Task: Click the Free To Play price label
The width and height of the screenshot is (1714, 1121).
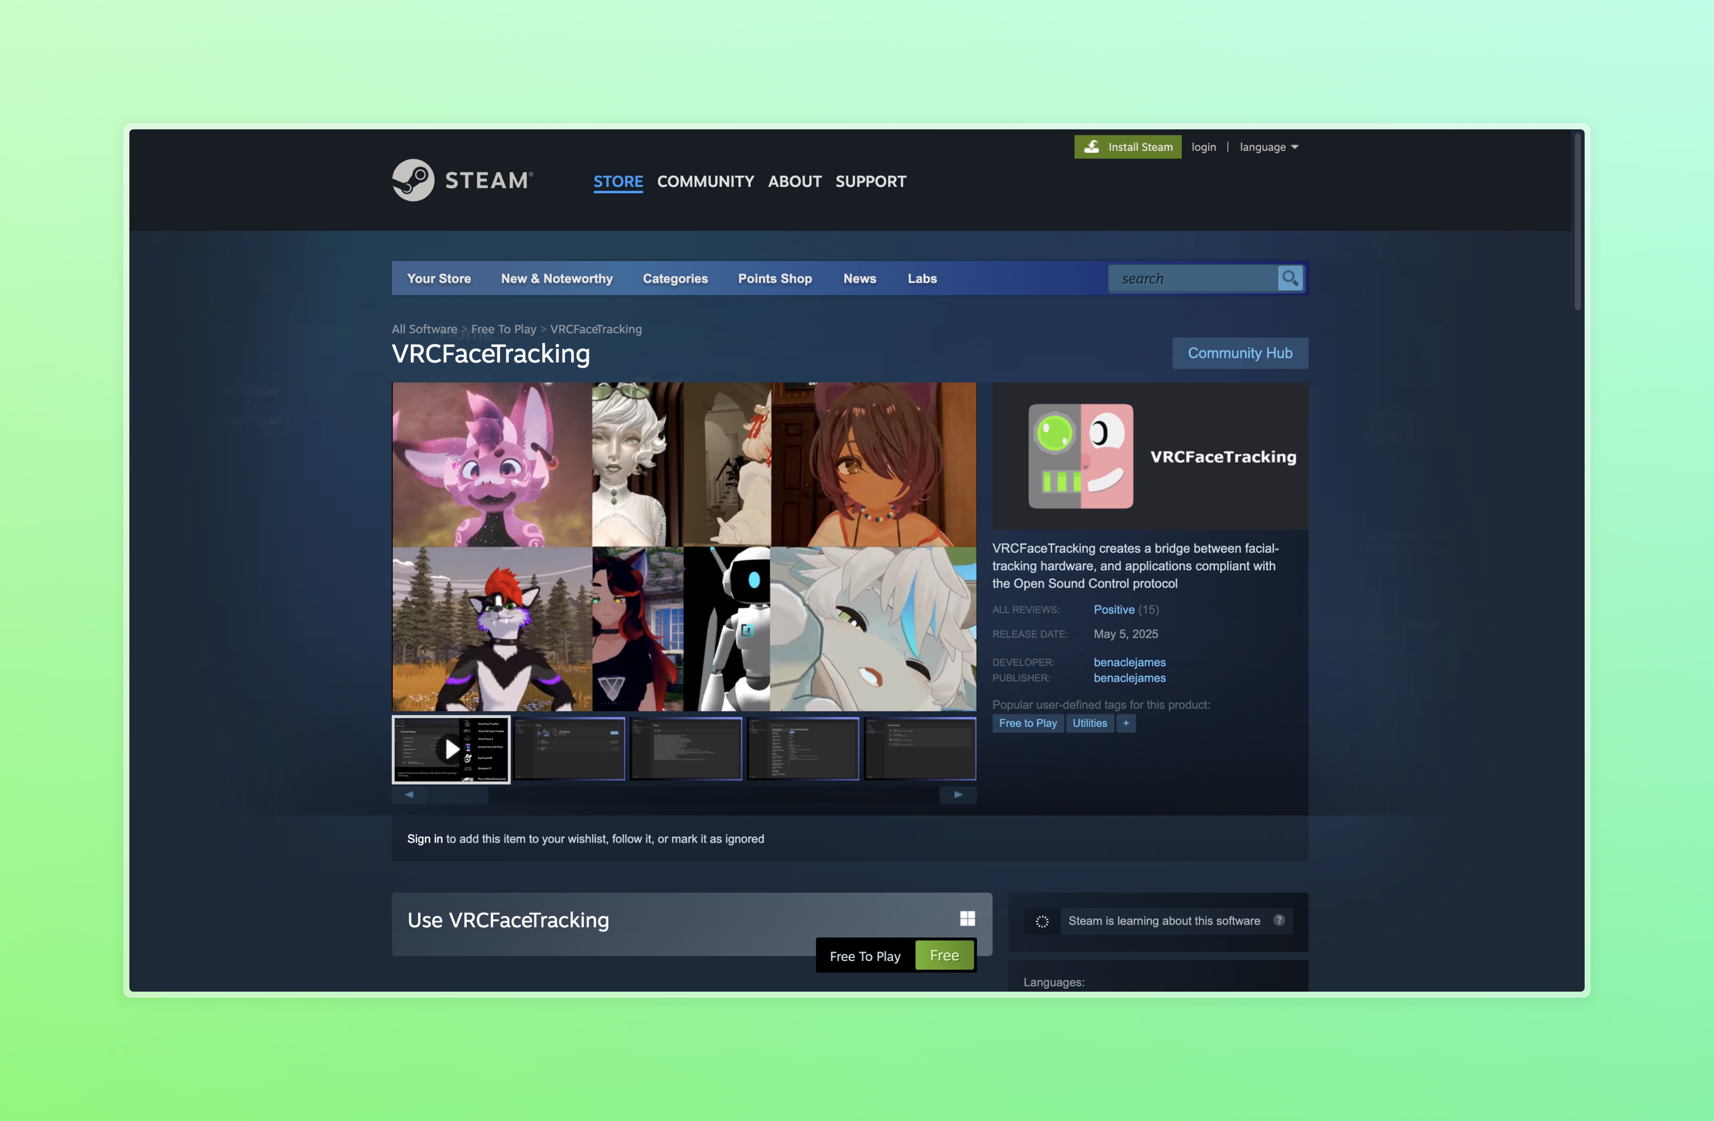Action: [x=865, y=956]
